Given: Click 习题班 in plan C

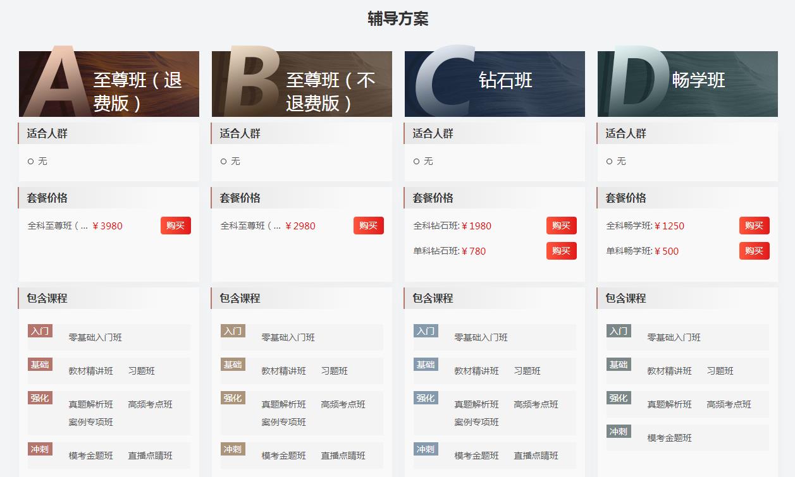Looking at the screenshot, I should coord(527,371).
